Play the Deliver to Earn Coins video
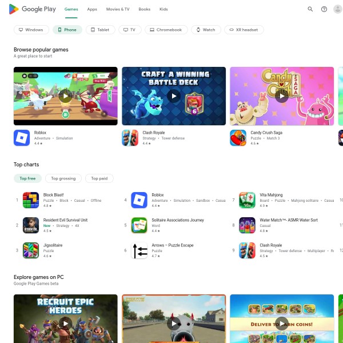The width and height of the screenshot is (343, 343). [x=282, y=324]
